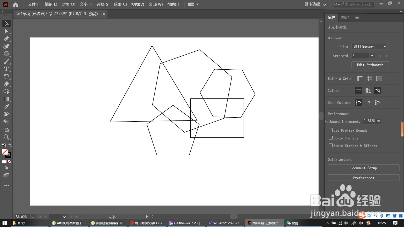The height and width of the screenshot is (227, 404).
Task: Set paint to None in toolbar
Action: pyautogui.click(x=9, y=162)
